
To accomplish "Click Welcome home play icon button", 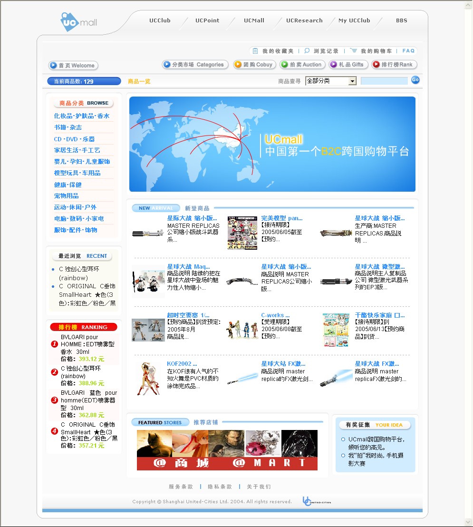I will point(73,65).
